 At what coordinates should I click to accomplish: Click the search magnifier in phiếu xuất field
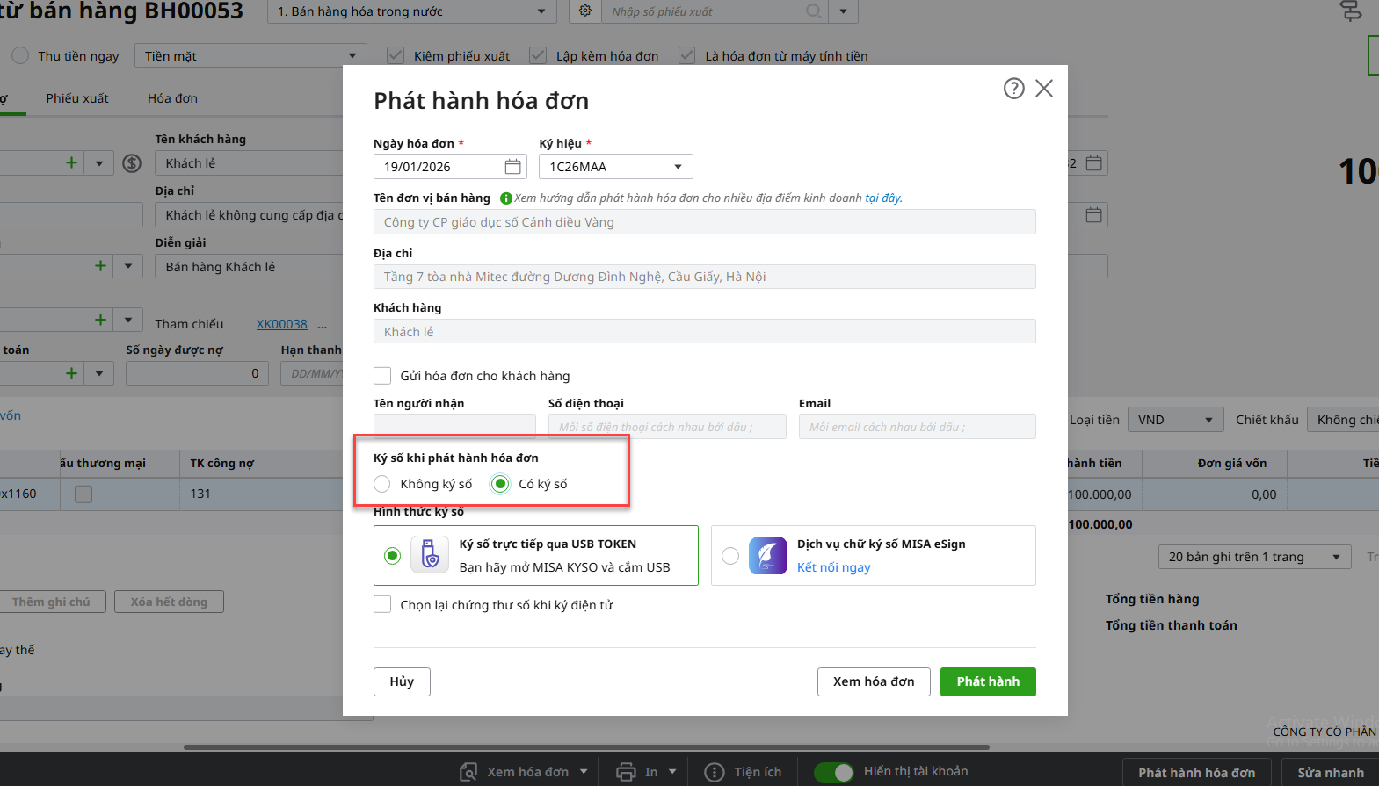[x=814, y=11]
